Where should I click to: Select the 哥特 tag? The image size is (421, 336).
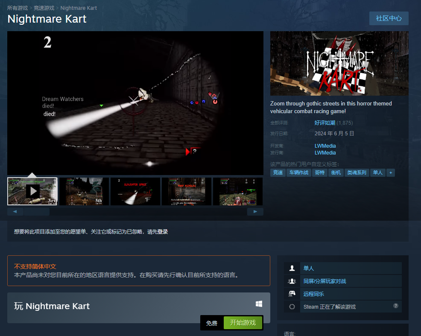[320, 172]
